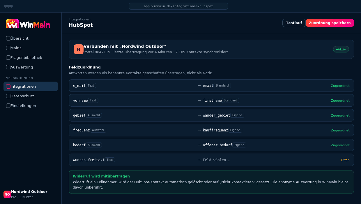The width and height of the screenshot is (361, 204).
Task: Click the Integrationen breadcrumb
Action: click(79, 19)
